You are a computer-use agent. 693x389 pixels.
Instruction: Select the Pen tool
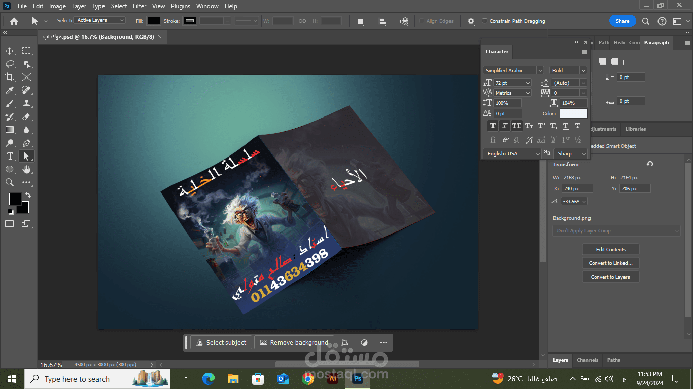click(x=26, y=143)
